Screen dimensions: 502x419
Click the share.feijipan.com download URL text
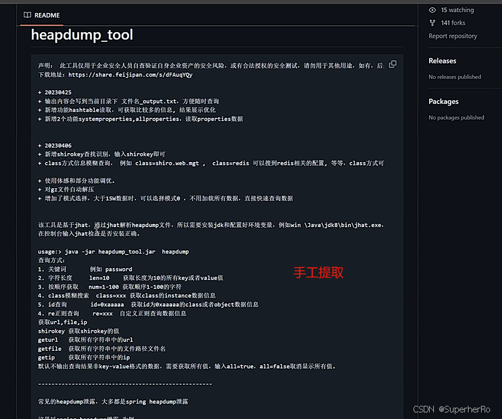click(130, 75)
